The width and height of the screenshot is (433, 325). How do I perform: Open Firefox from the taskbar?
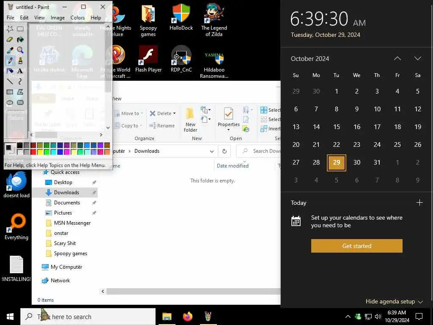point(187,317)
